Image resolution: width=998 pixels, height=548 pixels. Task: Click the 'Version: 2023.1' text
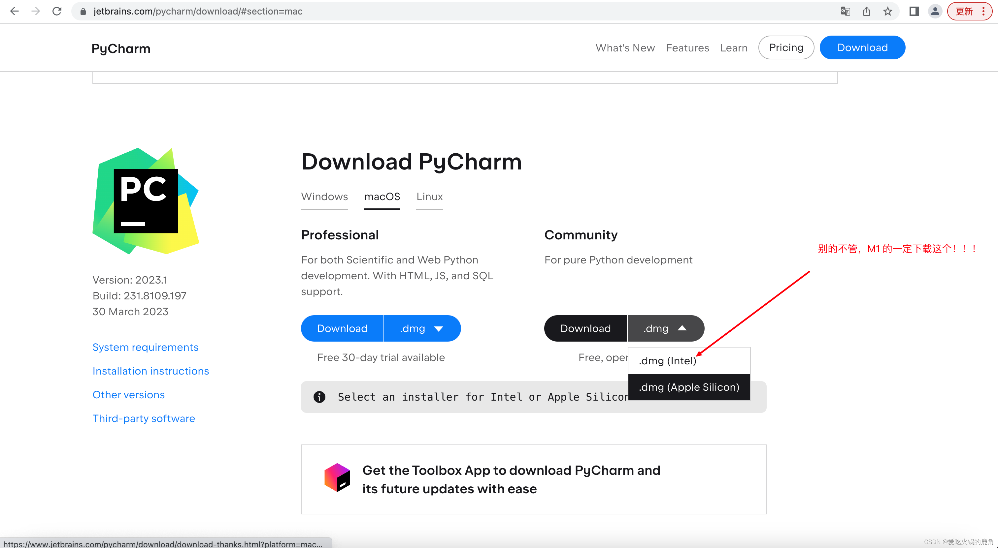coord(129,280)
